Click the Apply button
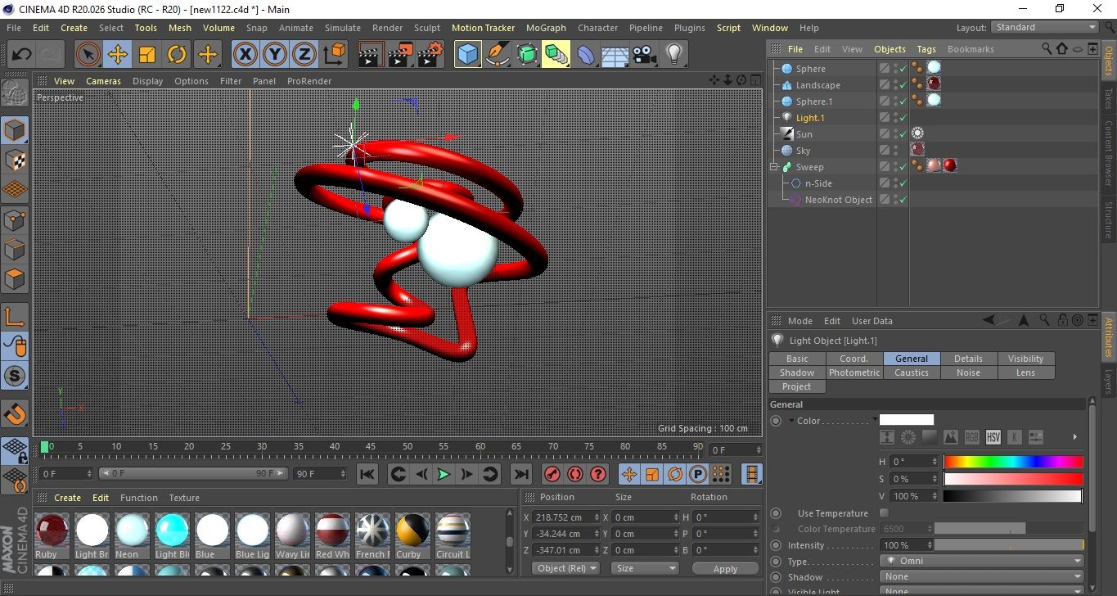The width and height of the screenshot is (1117, 596). (x=725, y=568)
